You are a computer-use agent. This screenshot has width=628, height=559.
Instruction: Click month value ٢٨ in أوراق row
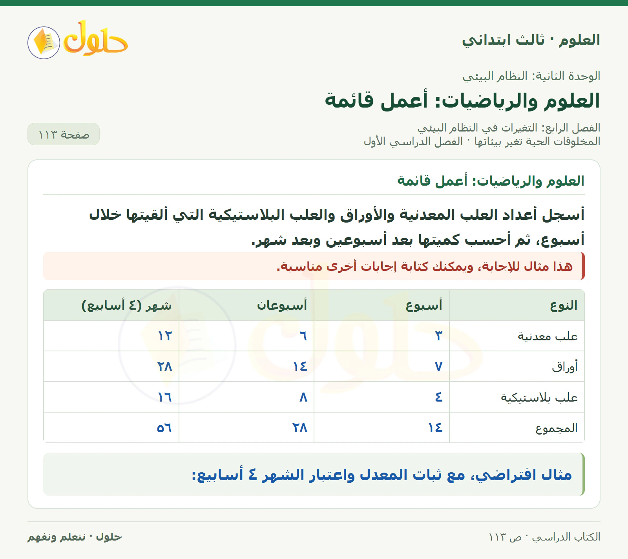point(165,367)
